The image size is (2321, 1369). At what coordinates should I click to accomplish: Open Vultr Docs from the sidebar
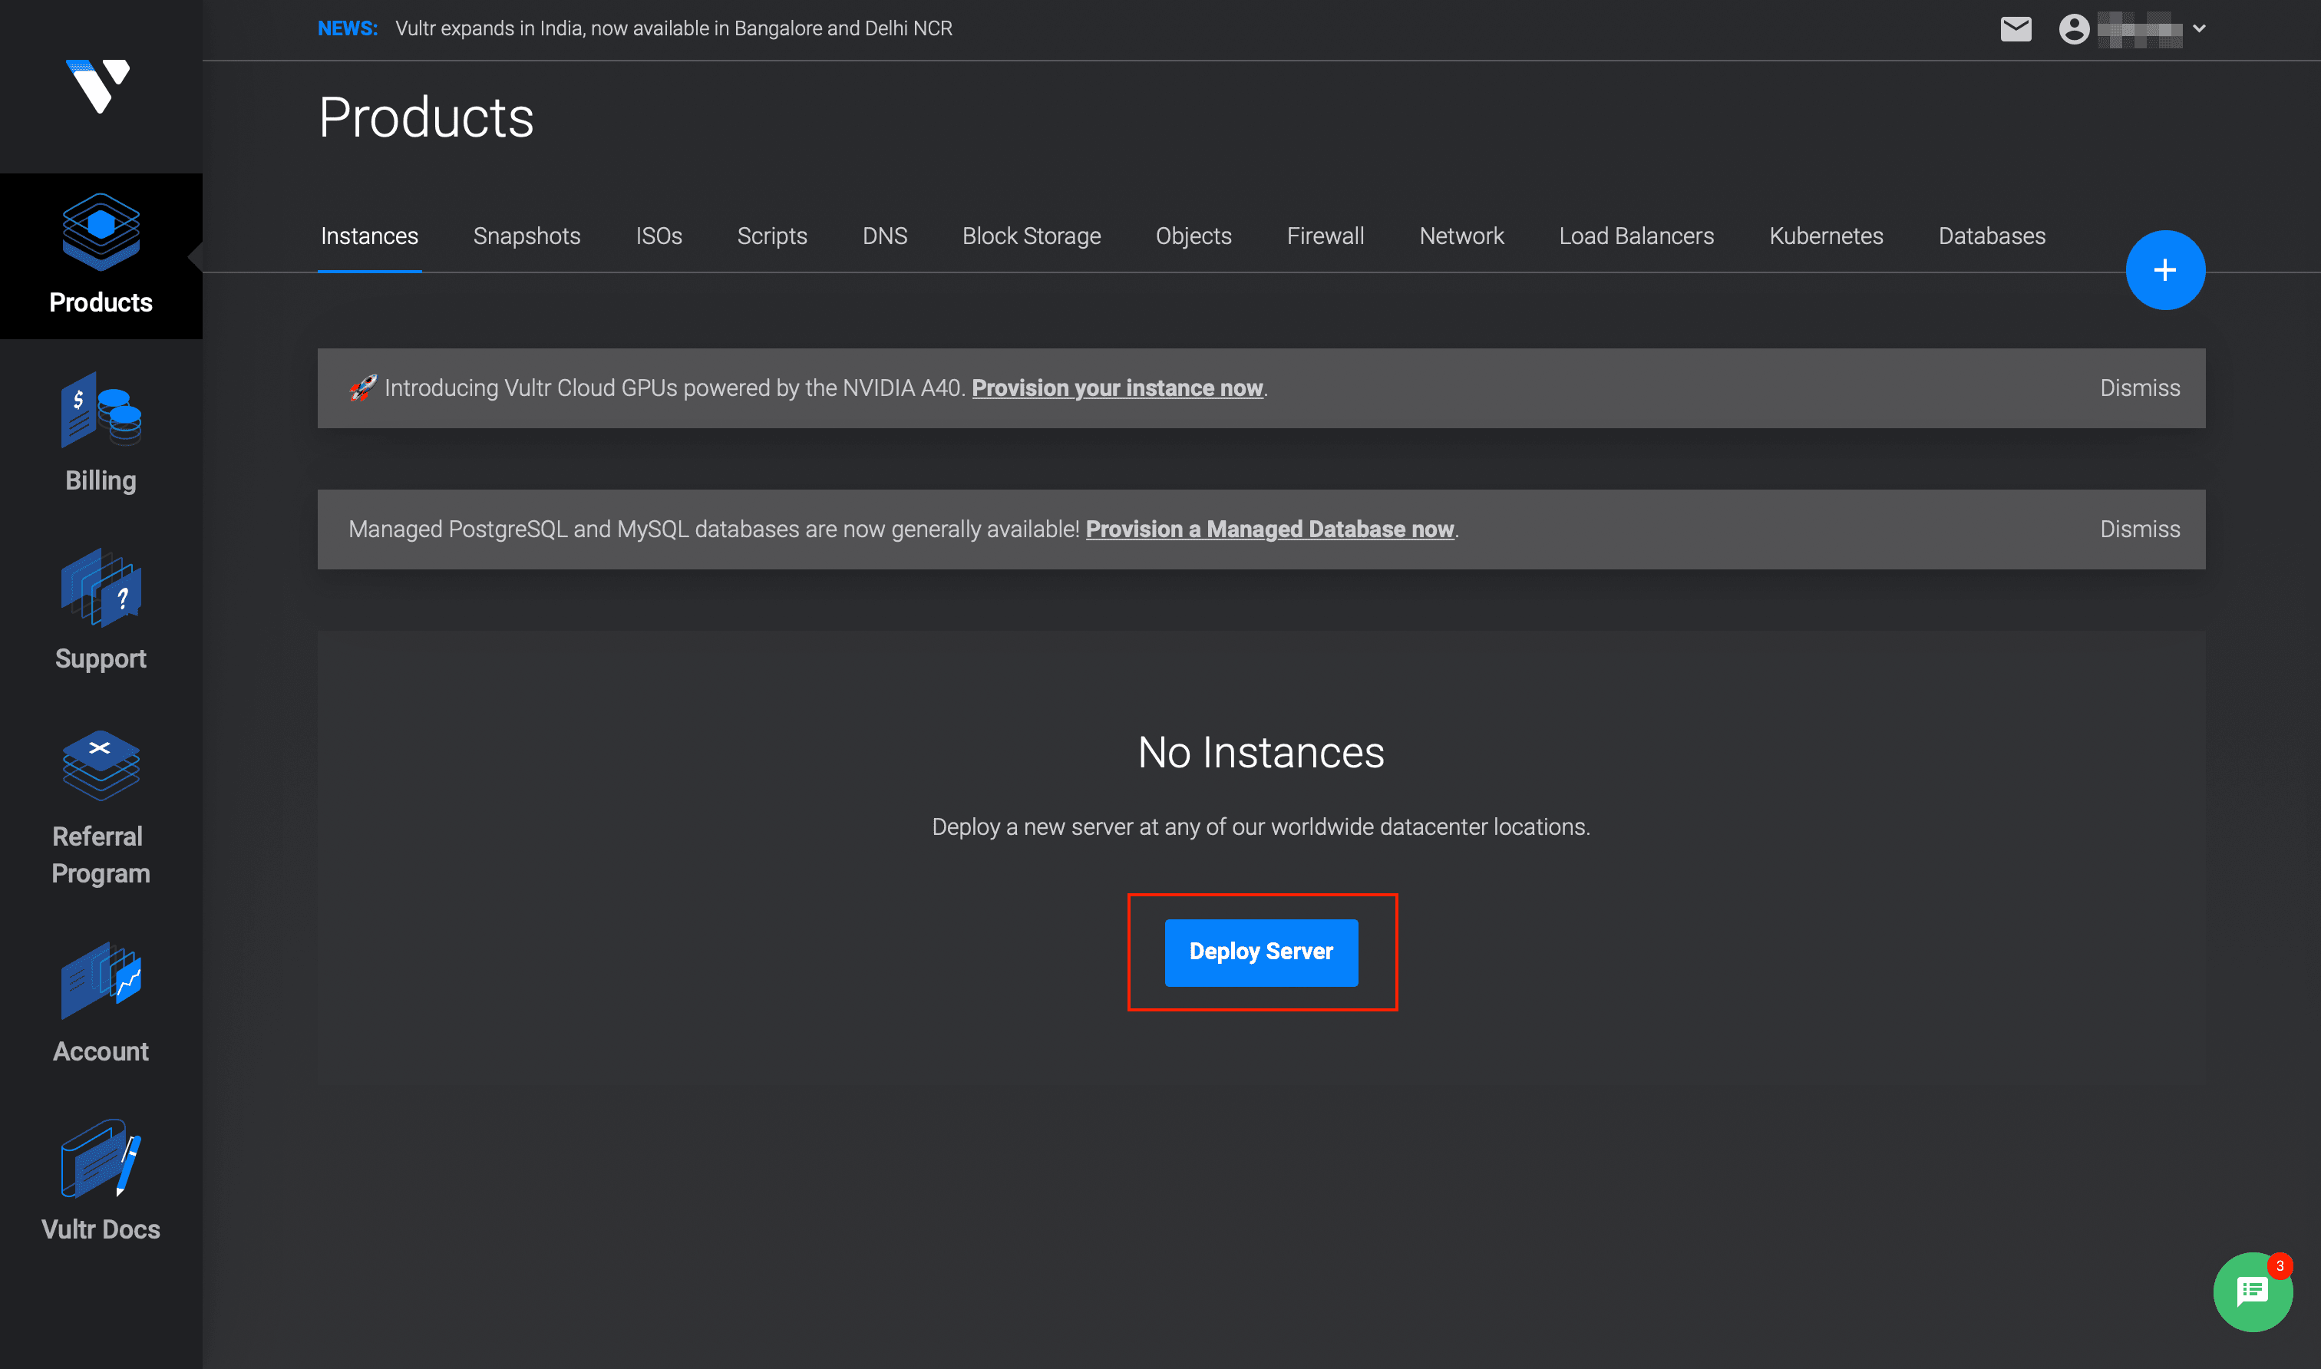pos(100,1181)
